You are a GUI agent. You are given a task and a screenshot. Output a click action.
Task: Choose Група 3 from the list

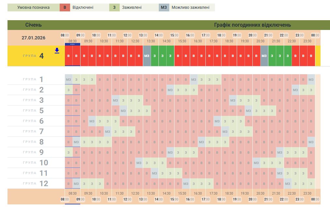(36, 100)
